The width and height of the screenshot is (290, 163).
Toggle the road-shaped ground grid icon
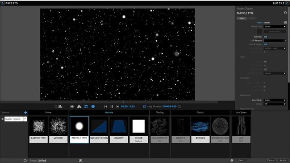pyautogui.click(x=79, y=106)
